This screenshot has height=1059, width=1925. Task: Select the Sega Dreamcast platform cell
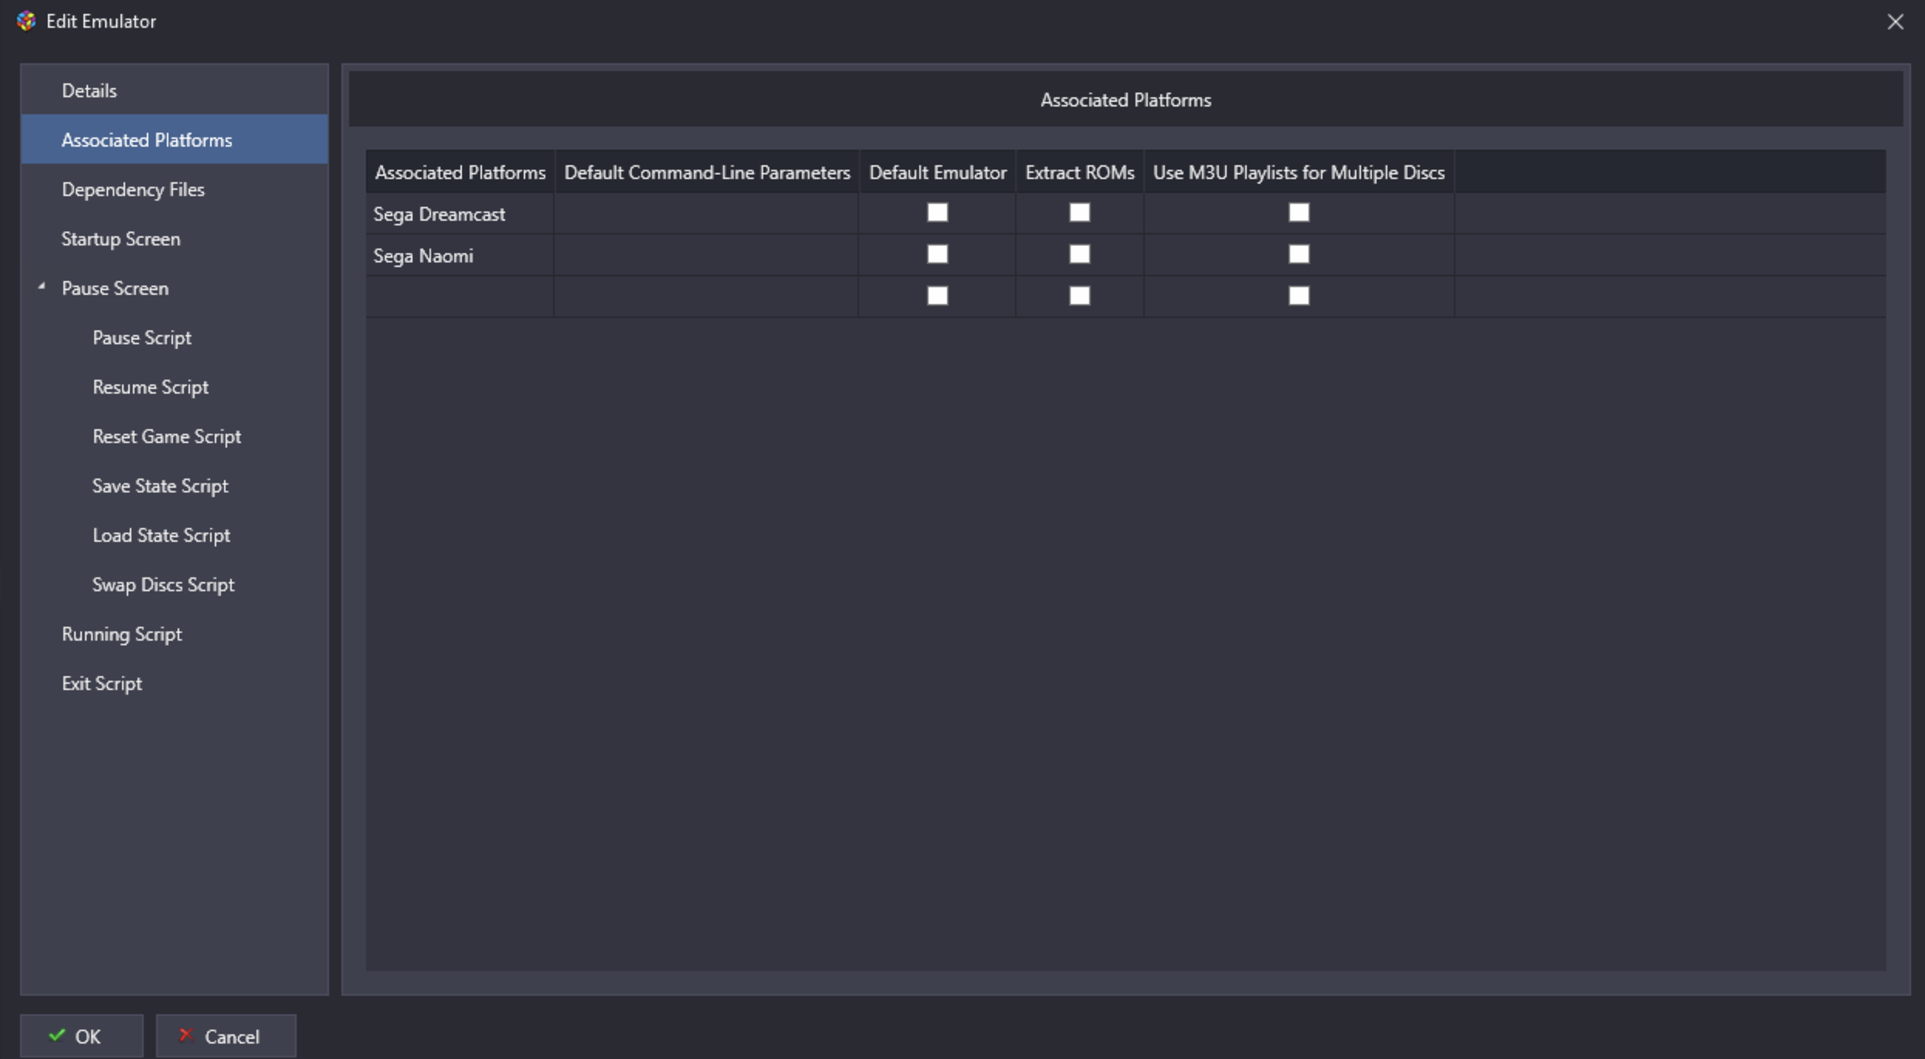coord(460,214)
